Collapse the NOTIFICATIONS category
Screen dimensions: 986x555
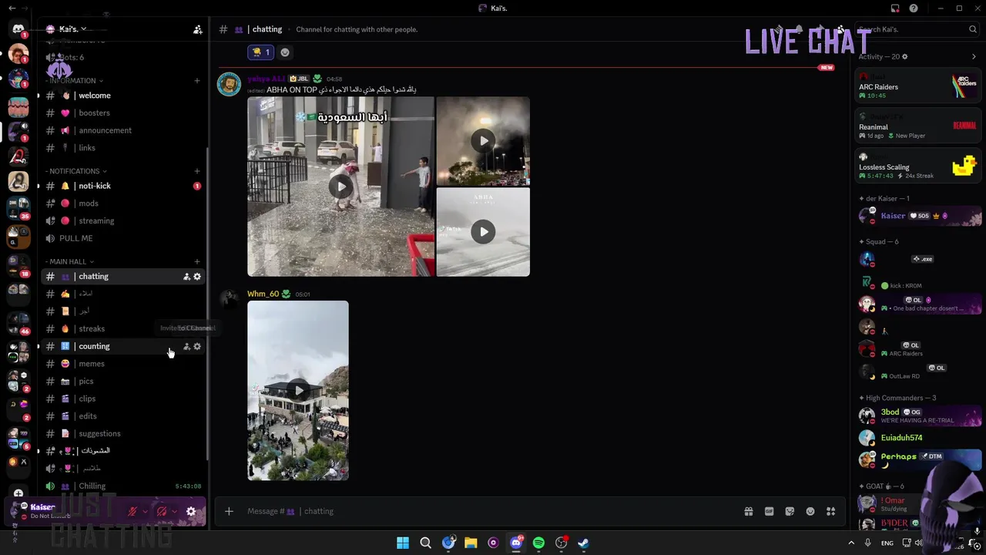[x=75, y=171]
